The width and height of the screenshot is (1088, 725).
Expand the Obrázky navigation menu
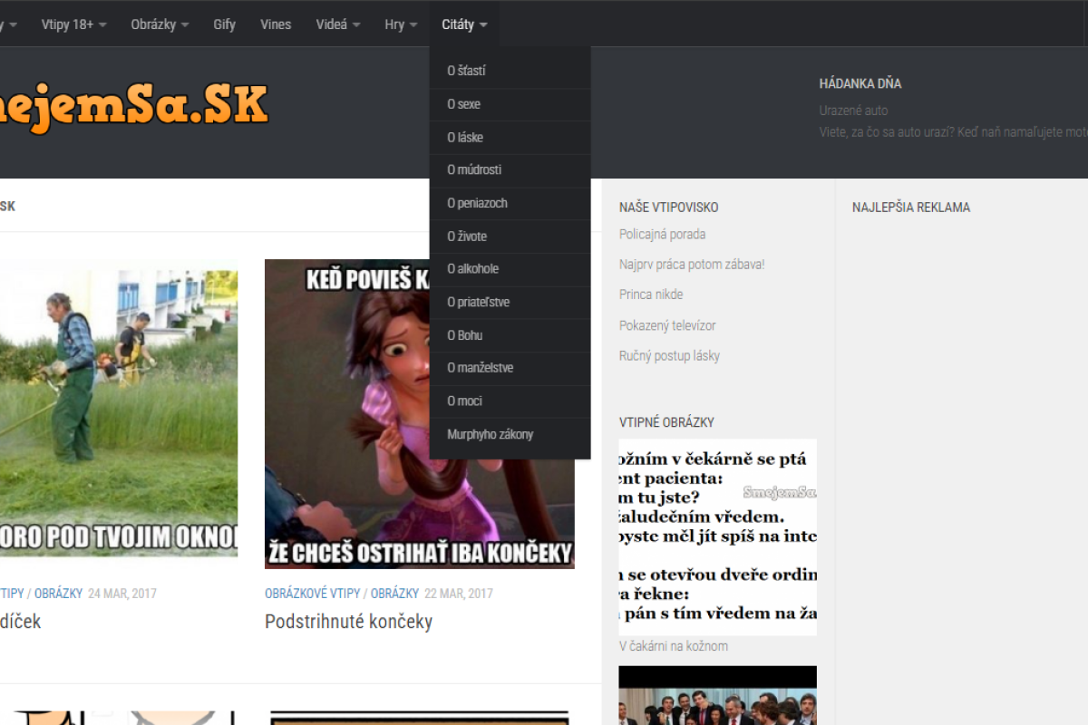pyautogui.click(x=160, y=24)
